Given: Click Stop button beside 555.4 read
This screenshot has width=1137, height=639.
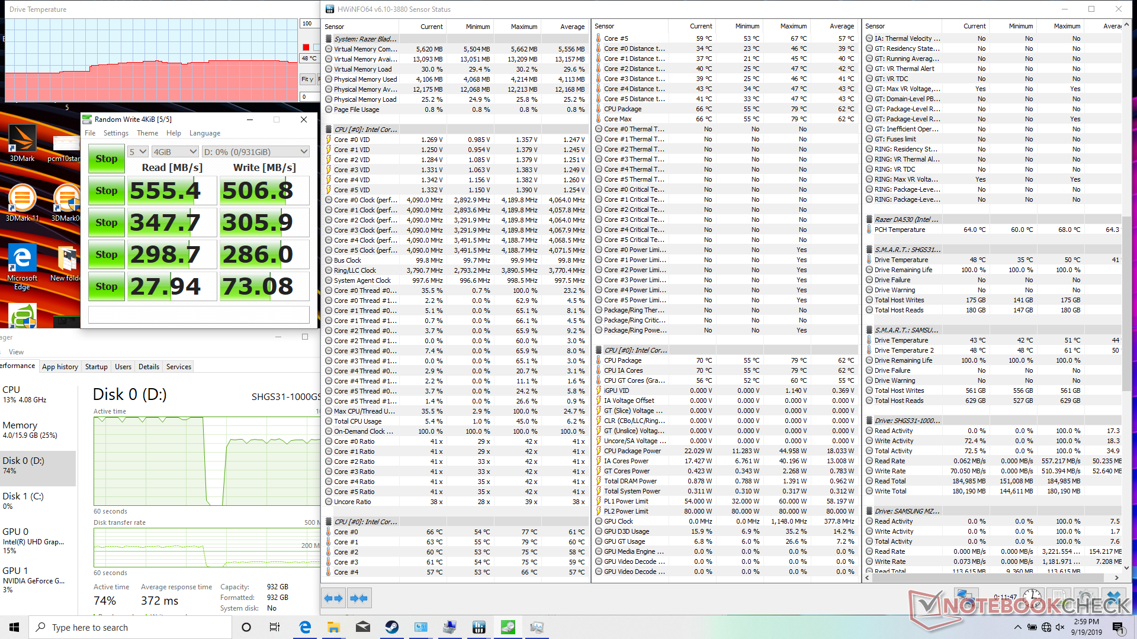Looking at the screenshot, I should 107,191.
